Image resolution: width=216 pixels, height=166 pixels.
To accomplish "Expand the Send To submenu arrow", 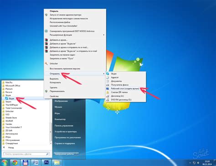I will click(104, 74).
